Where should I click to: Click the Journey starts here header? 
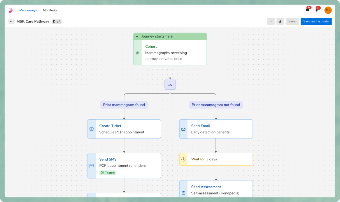(x=170, y=36)
